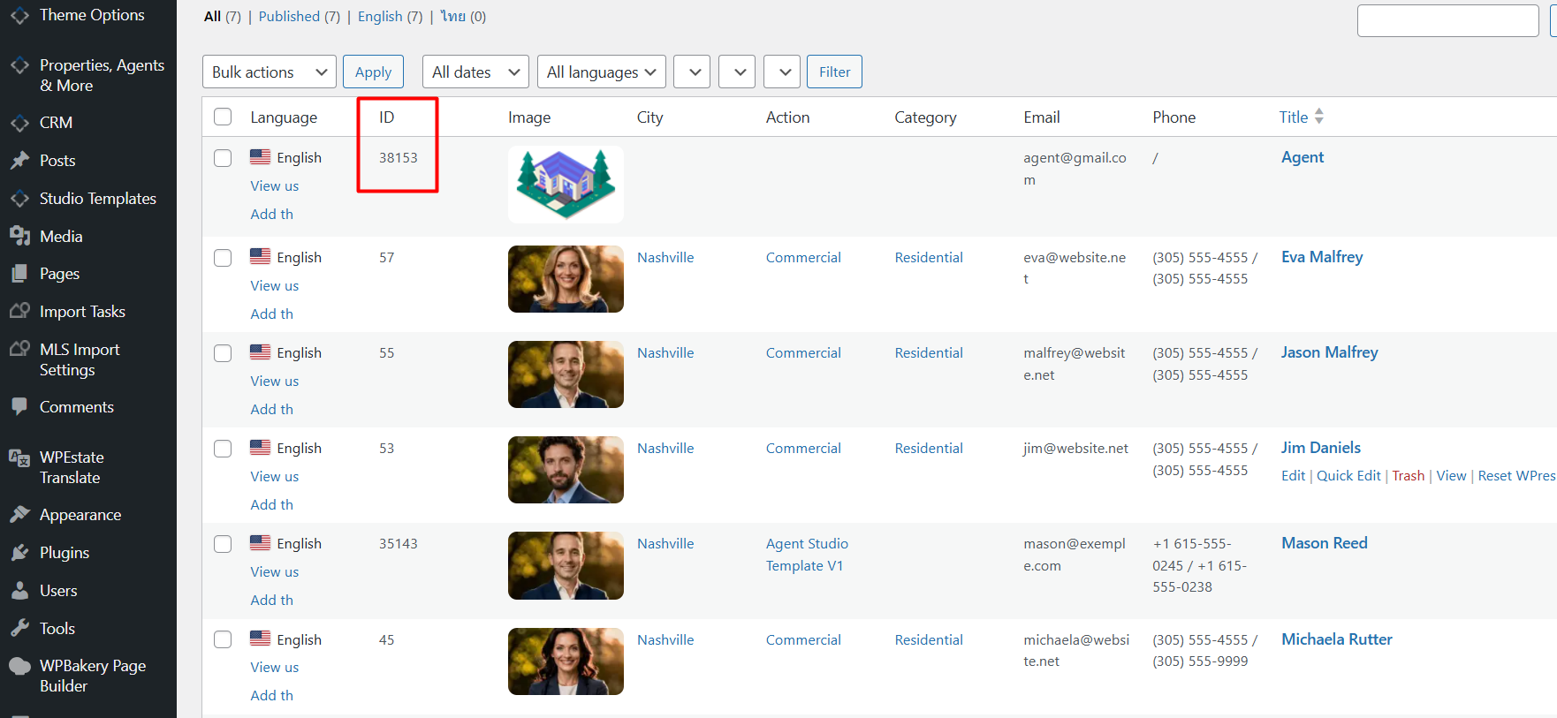Open the All dates dropdown
This screenshot has height=718, width=1557.
475,72
